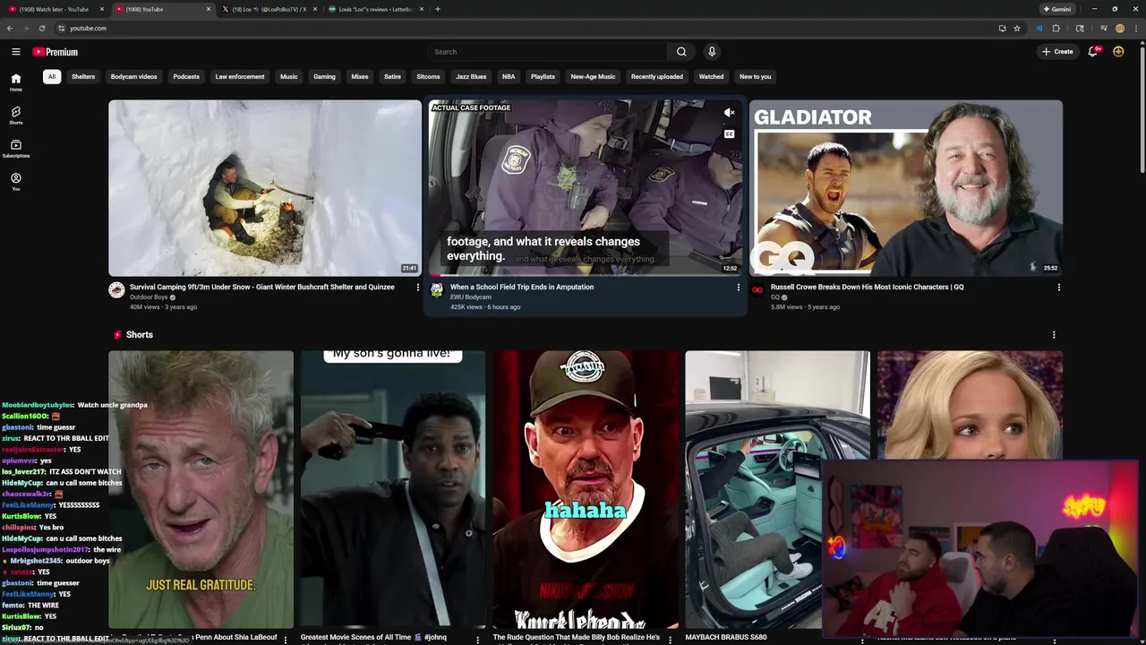Image resolution: width=1146 pixels, height=645 pixels.
Task: Open a new browser tab
Action: pos(437,9)
